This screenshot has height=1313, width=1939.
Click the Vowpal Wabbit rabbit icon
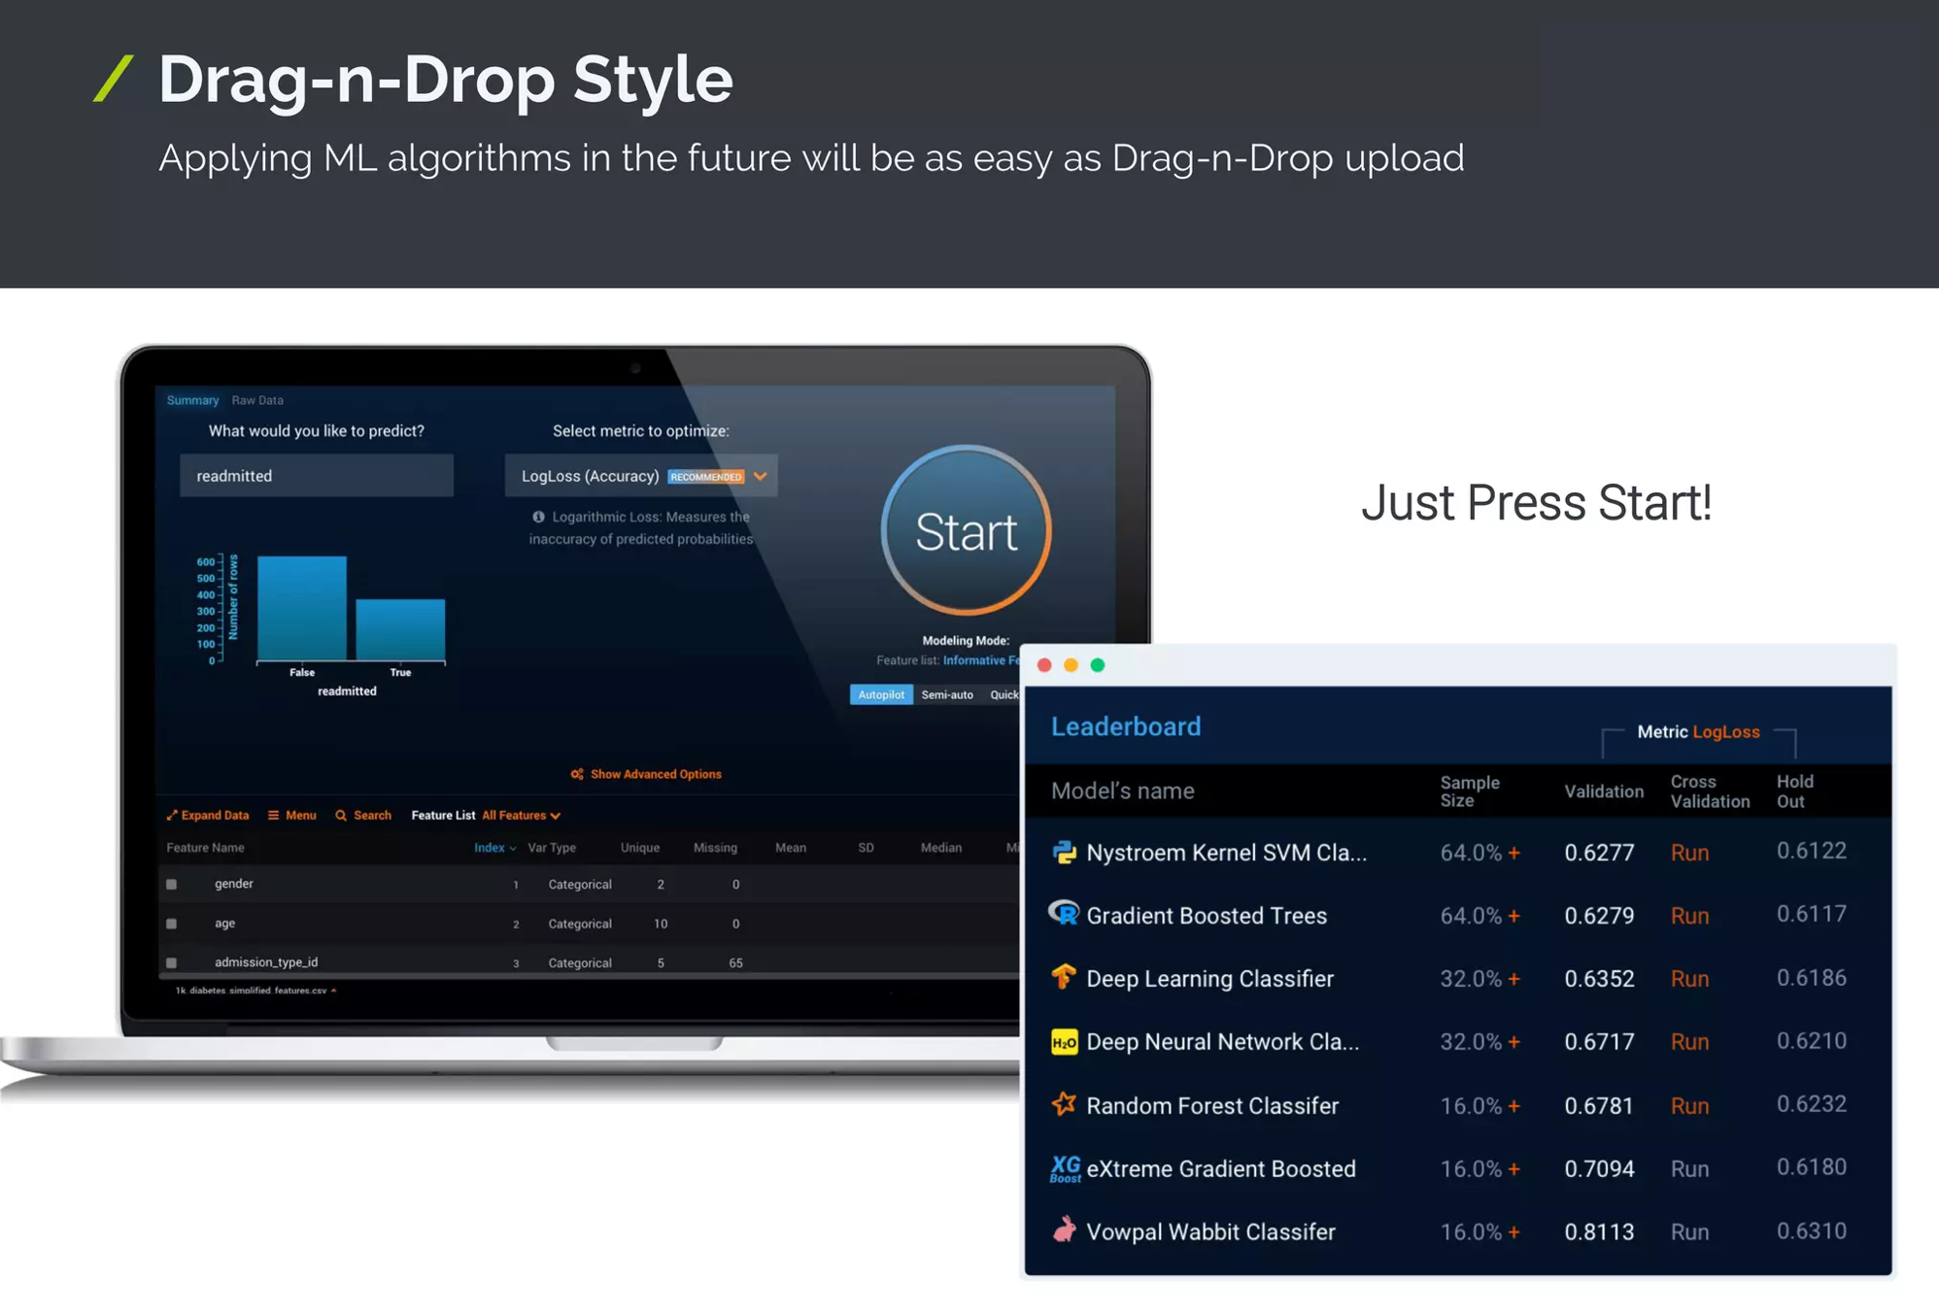(x=1064, y=1230)
